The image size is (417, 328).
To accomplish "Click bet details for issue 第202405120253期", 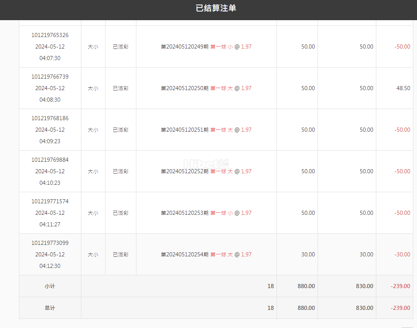I will pyautogui.click(x=206, y=213).
